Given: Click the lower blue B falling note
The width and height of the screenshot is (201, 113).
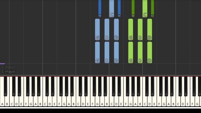Looking at the screenshot, I should (107, 52).
